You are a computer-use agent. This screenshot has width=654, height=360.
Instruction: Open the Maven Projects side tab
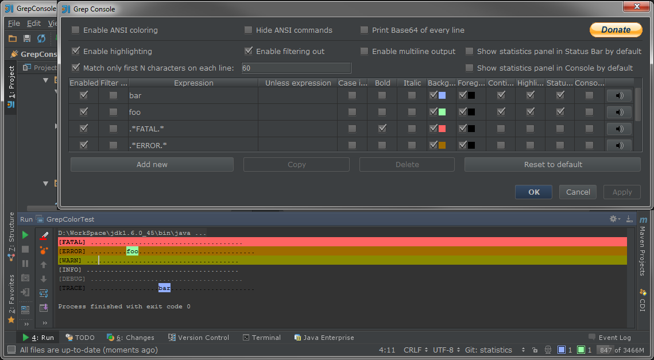(x=643, y=247)
